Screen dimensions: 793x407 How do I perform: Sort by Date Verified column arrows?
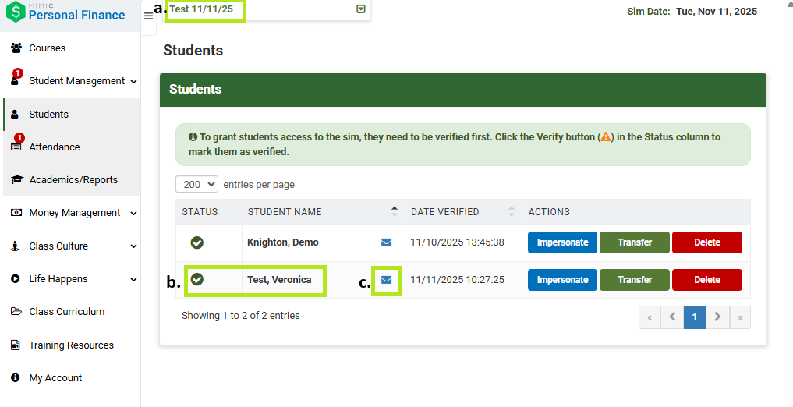(x=511, y=212)
